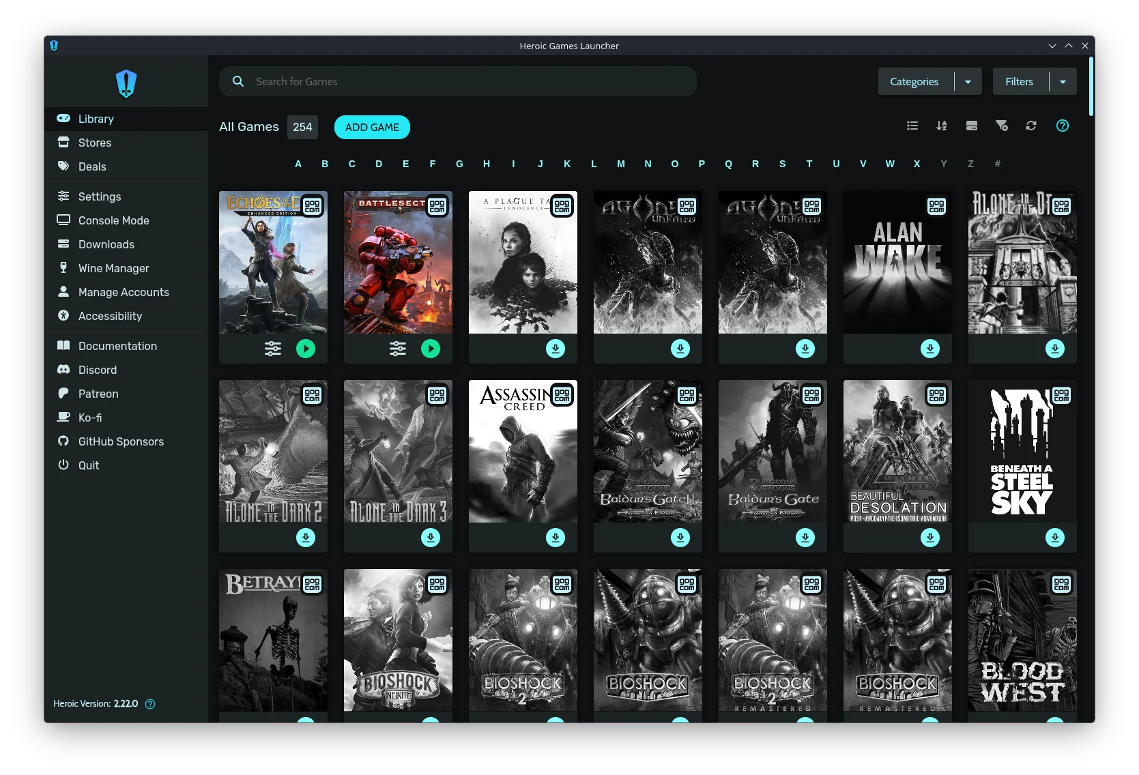Install Alan Wake via download icon
This screenshot has height=775, width=1139.
click(x=930, y=349)
